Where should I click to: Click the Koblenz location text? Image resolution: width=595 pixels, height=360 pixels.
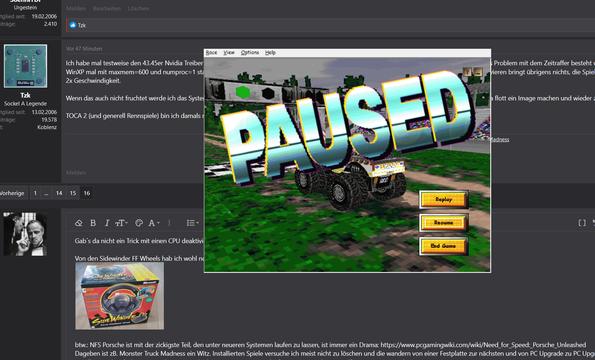pyautogui.click(x=47, y=127)
